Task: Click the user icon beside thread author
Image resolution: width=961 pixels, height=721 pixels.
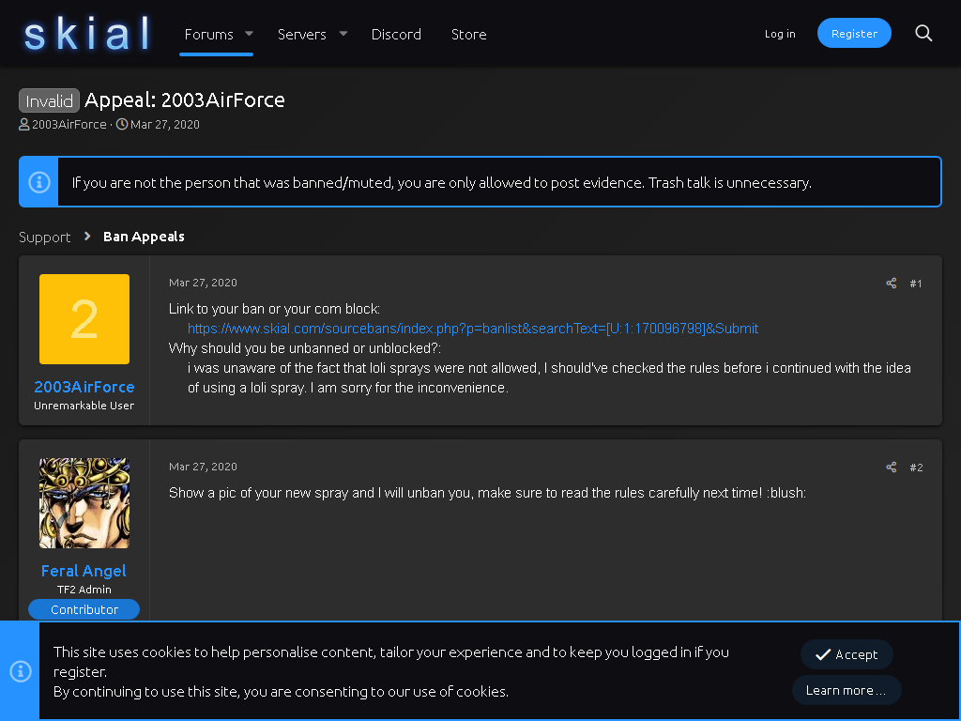Action: (23, 125)
